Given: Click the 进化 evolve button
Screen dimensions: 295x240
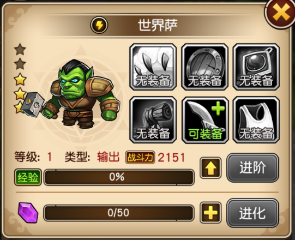Looking at the screenshot, I should click(252, 213).
